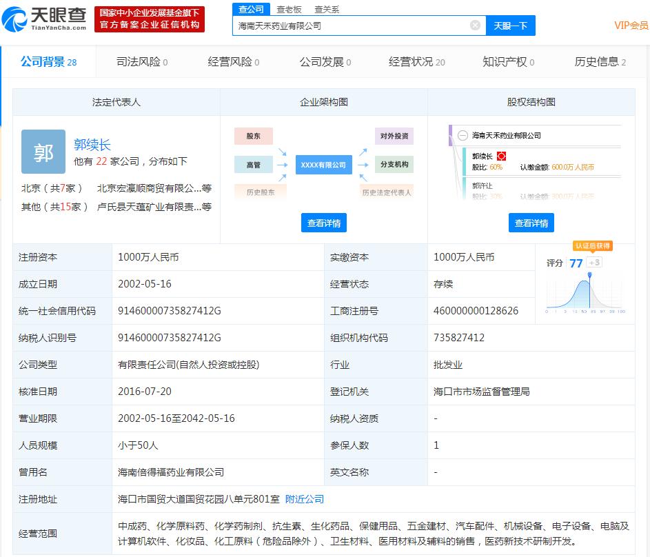The width and height of the screenshot is (650, 557).
Task: Click the 历史股东 box in diagram
Action: point(261,192)
